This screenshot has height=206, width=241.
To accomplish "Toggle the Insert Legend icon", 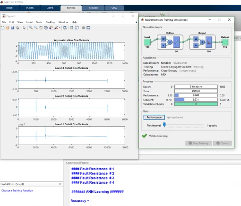I will [77, 28].
